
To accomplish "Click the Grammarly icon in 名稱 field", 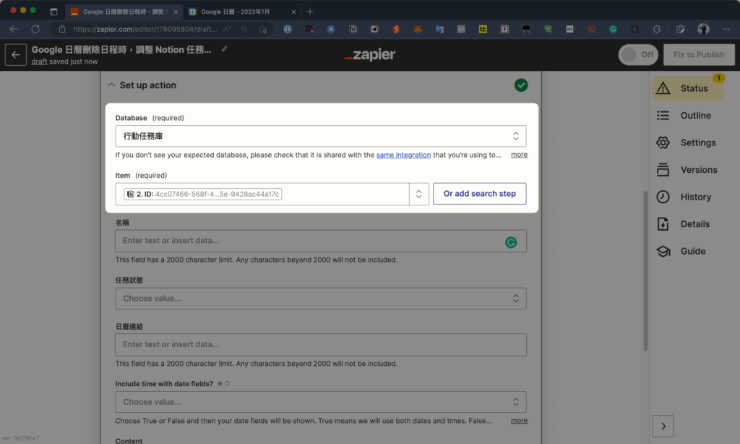I will click(x=511, y=242).
